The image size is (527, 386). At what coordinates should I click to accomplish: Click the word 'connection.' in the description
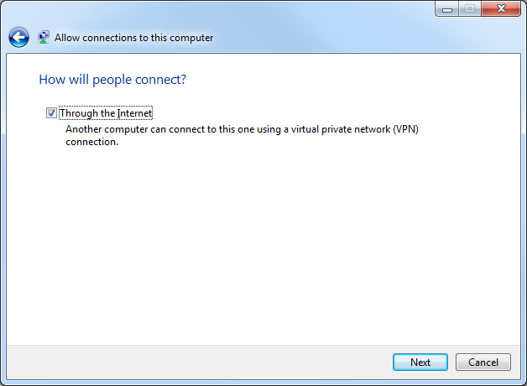tap(91, 142)
